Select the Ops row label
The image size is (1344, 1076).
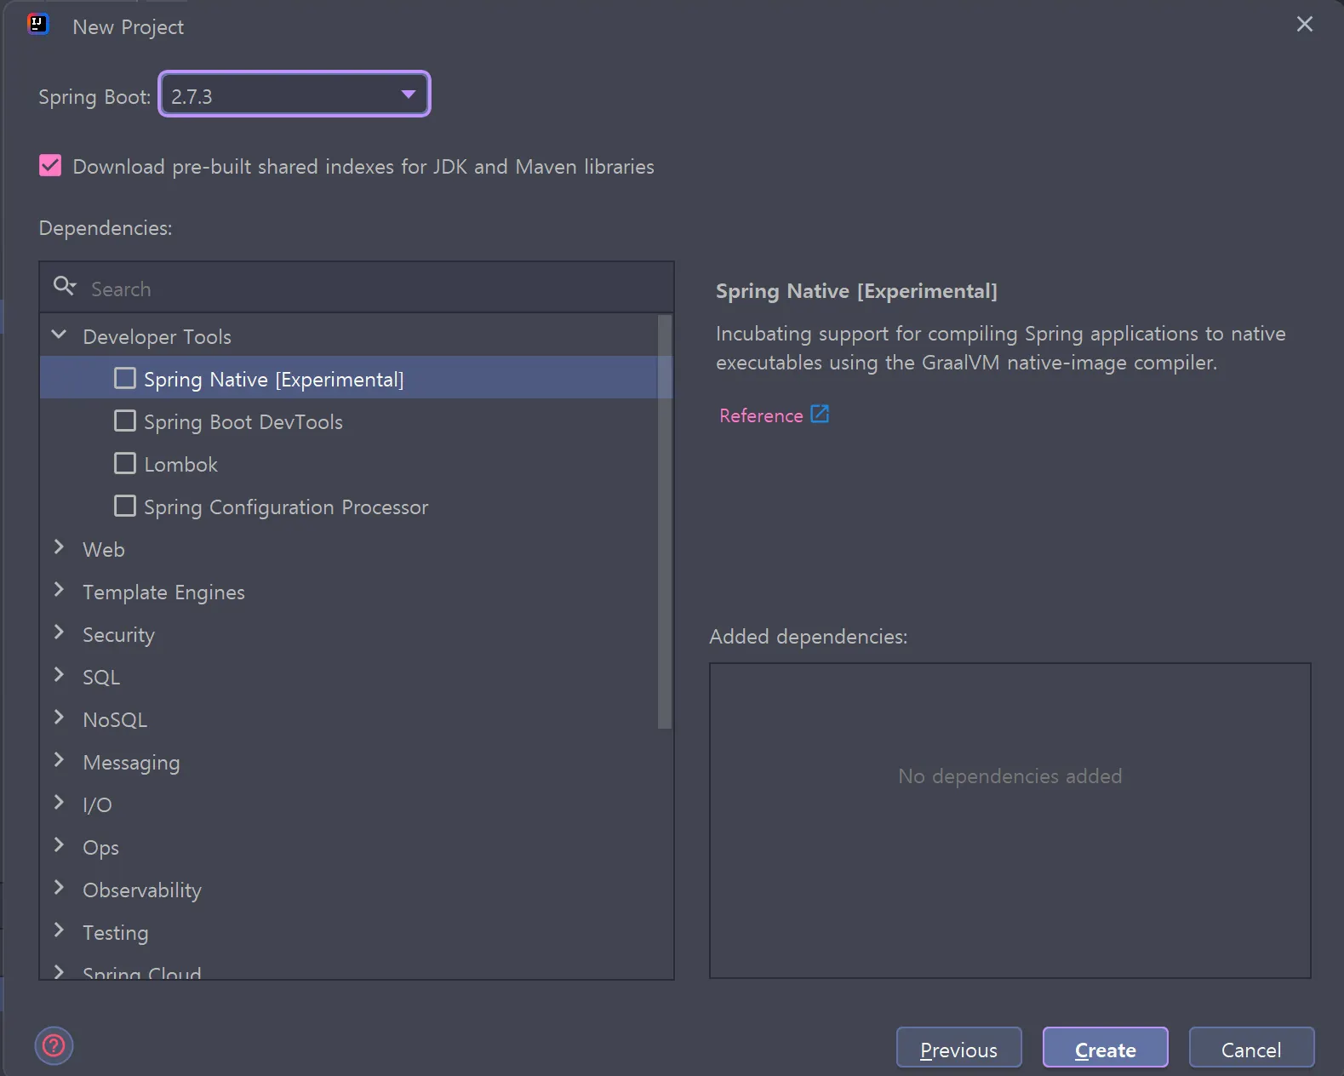(x=100, y=848)
